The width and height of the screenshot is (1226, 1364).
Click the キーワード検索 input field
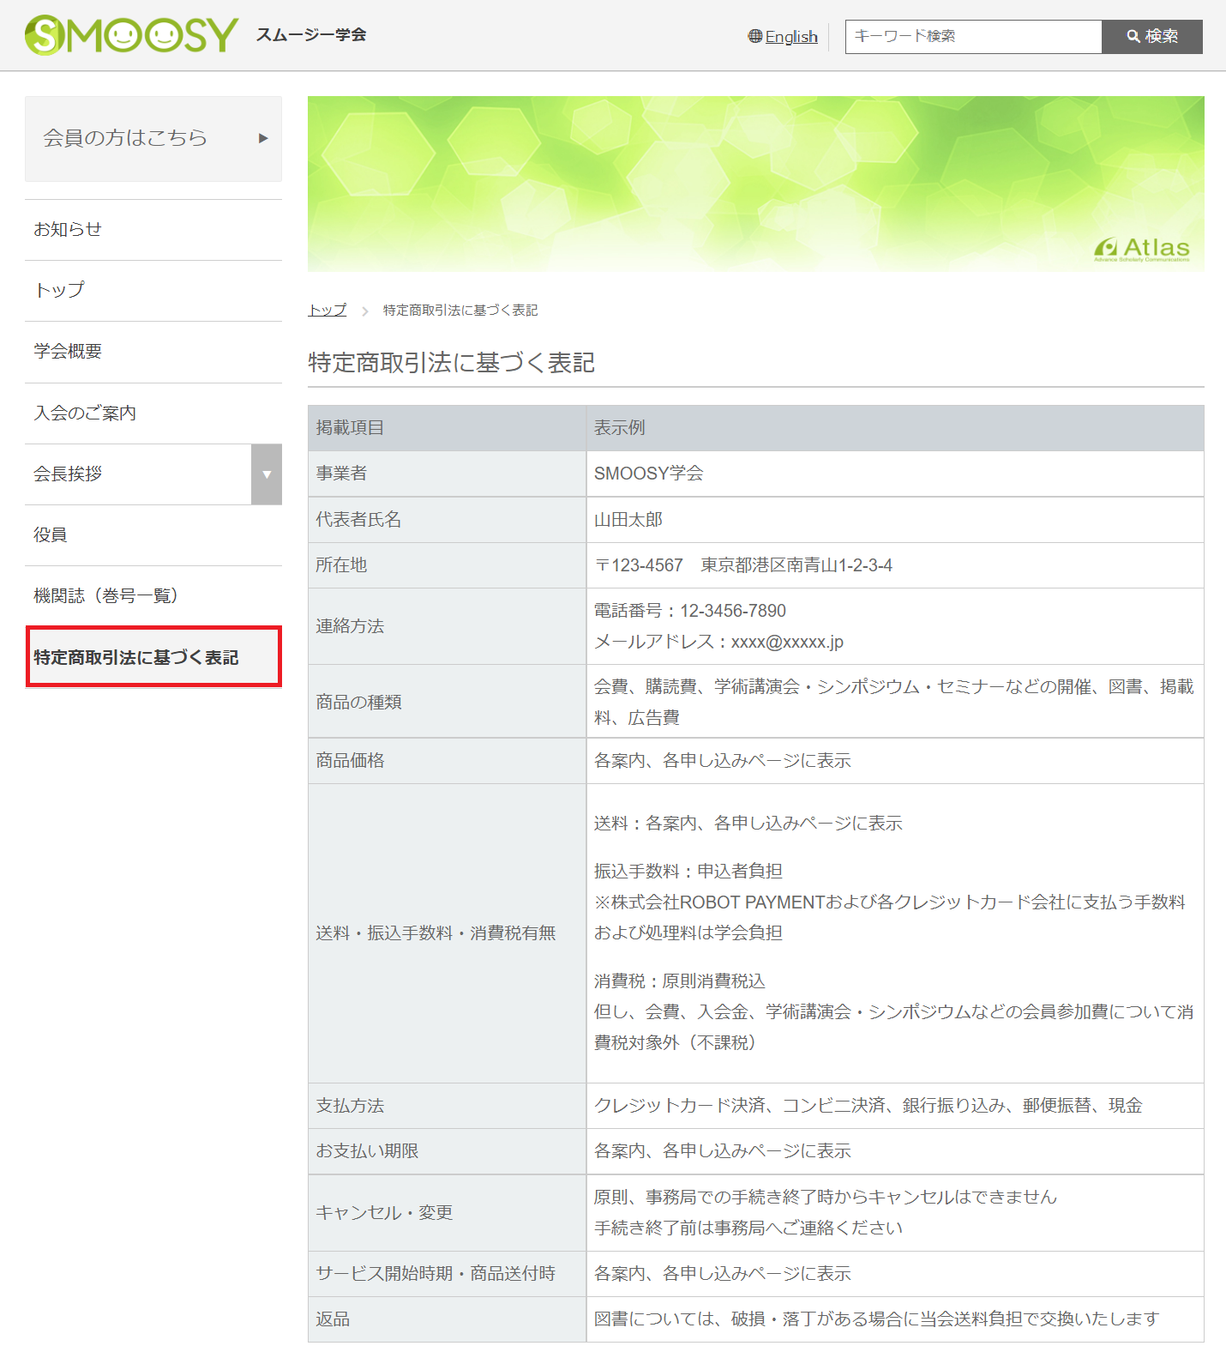973,37
